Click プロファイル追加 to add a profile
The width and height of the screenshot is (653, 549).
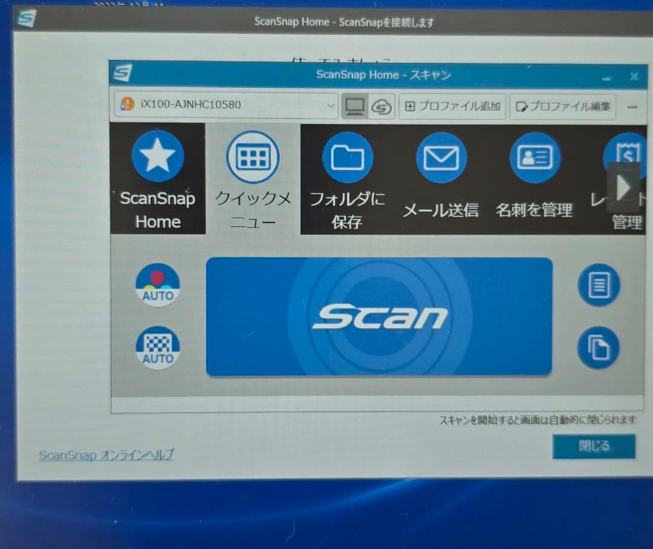(452, 106)
